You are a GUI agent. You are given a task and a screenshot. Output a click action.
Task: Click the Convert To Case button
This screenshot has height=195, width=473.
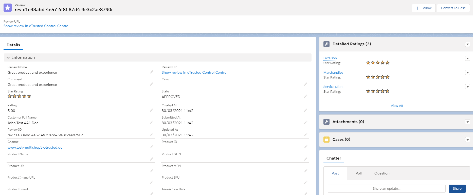[x=453, y=8]
